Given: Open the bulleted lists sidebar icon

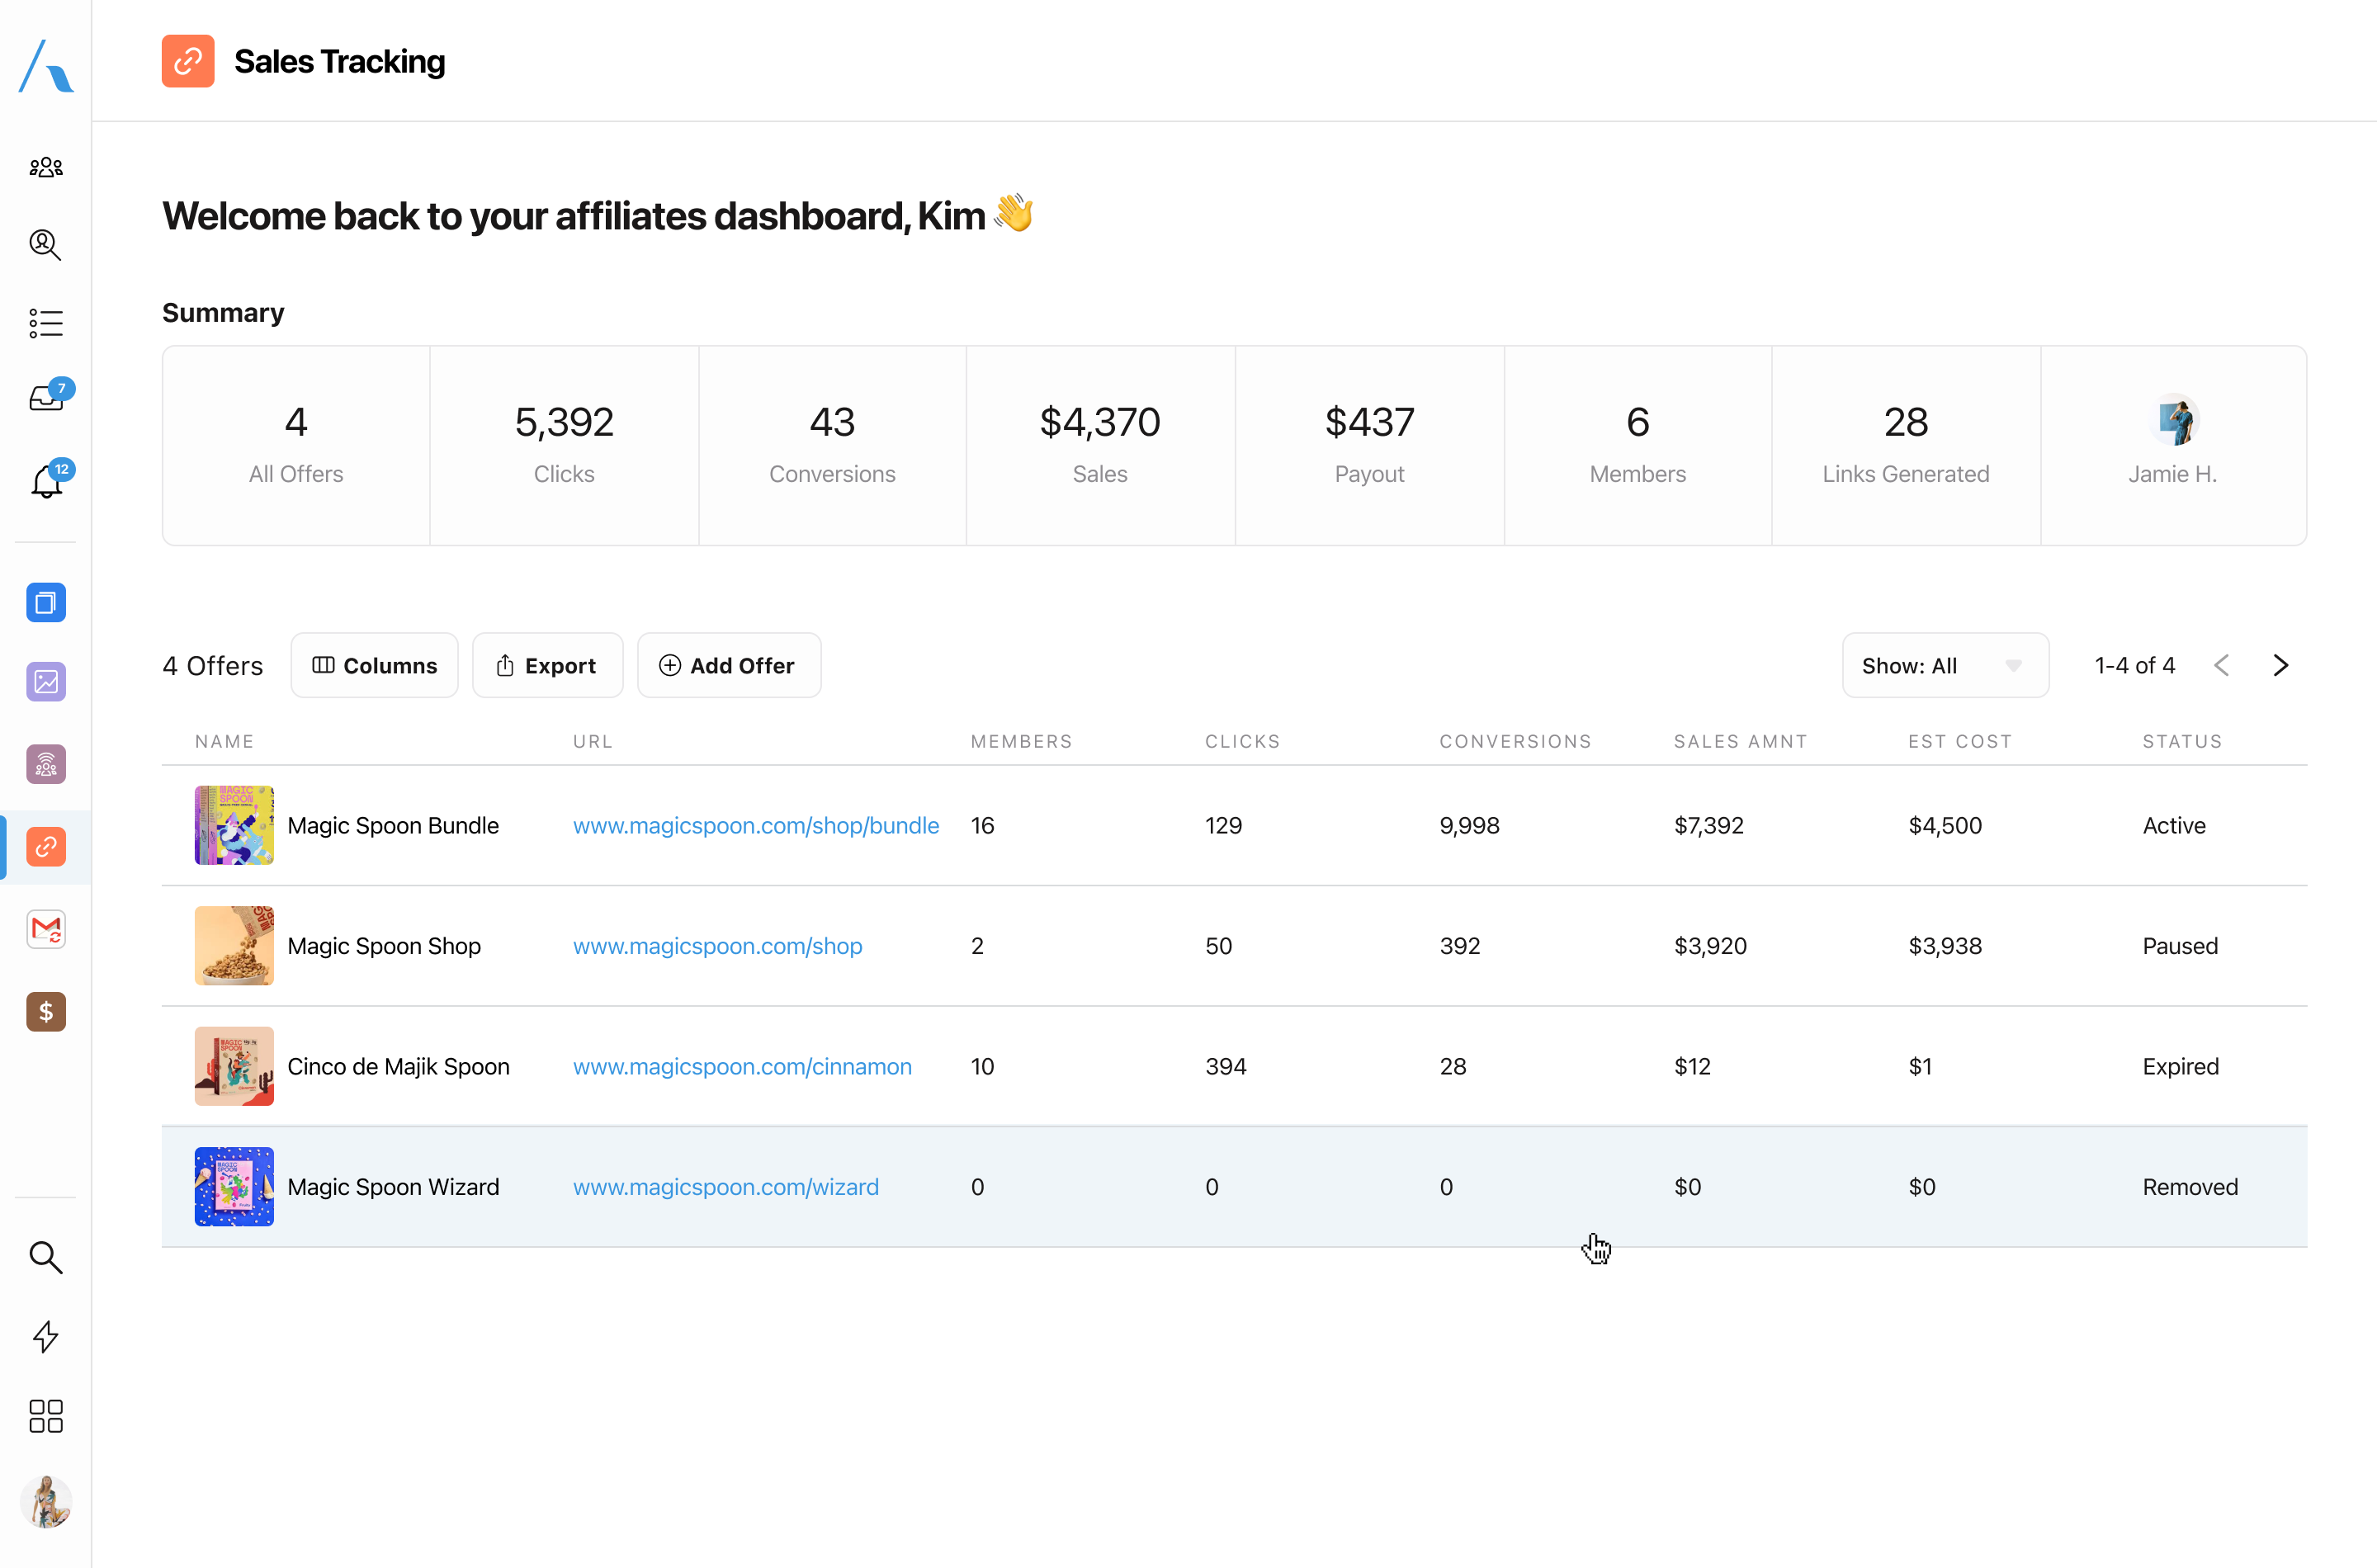Looking at the screenshot, I should tap(46, 323).
